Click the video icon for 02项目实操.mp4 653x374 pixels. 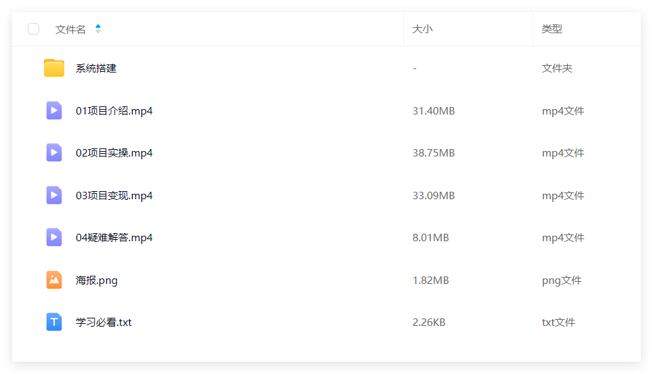[x=54, y=152]
